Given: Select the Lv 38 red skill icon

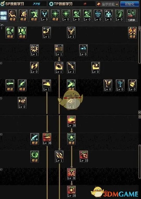Looking at the screenshot, I should coord(72,121).
